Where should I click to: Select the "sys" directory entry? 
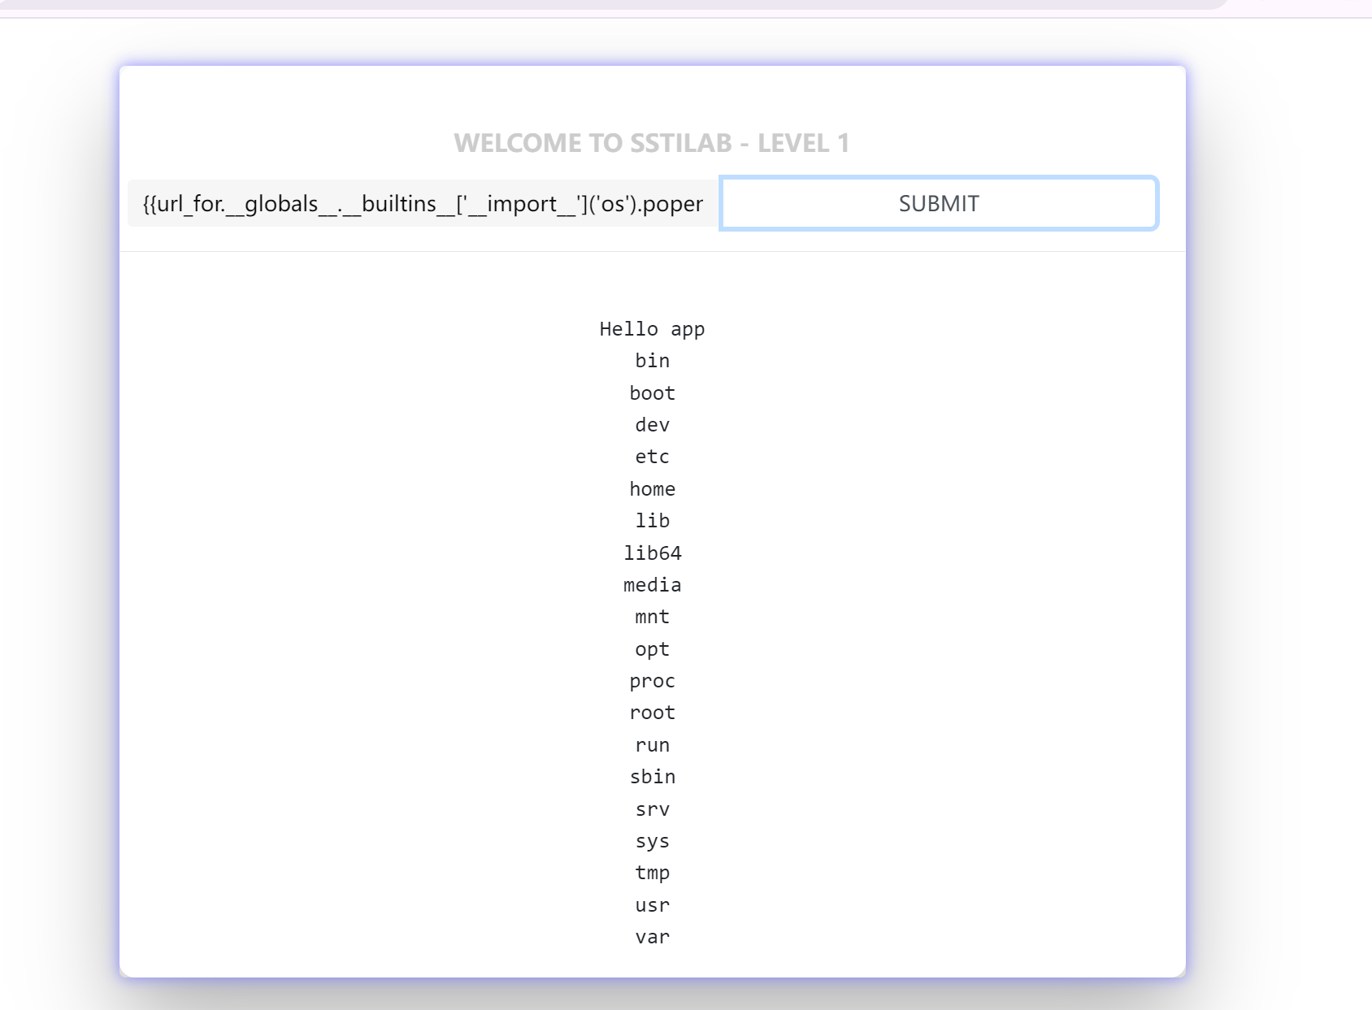coord(652,841)
